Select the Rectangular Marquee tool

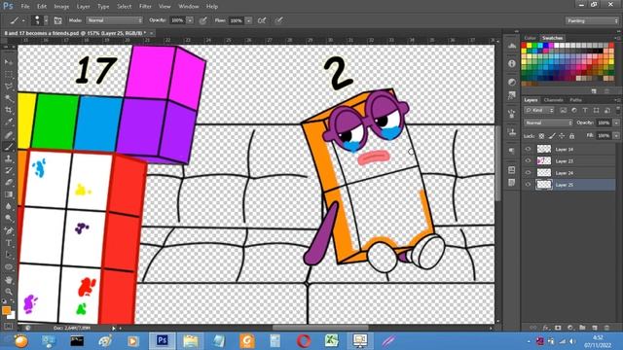point(9,75)
